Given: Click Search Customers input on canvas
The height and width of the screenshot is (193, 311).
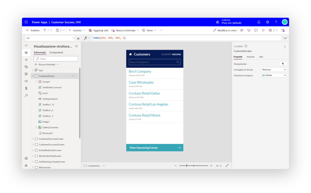Looking at the screenshot, I should (155, 62).
